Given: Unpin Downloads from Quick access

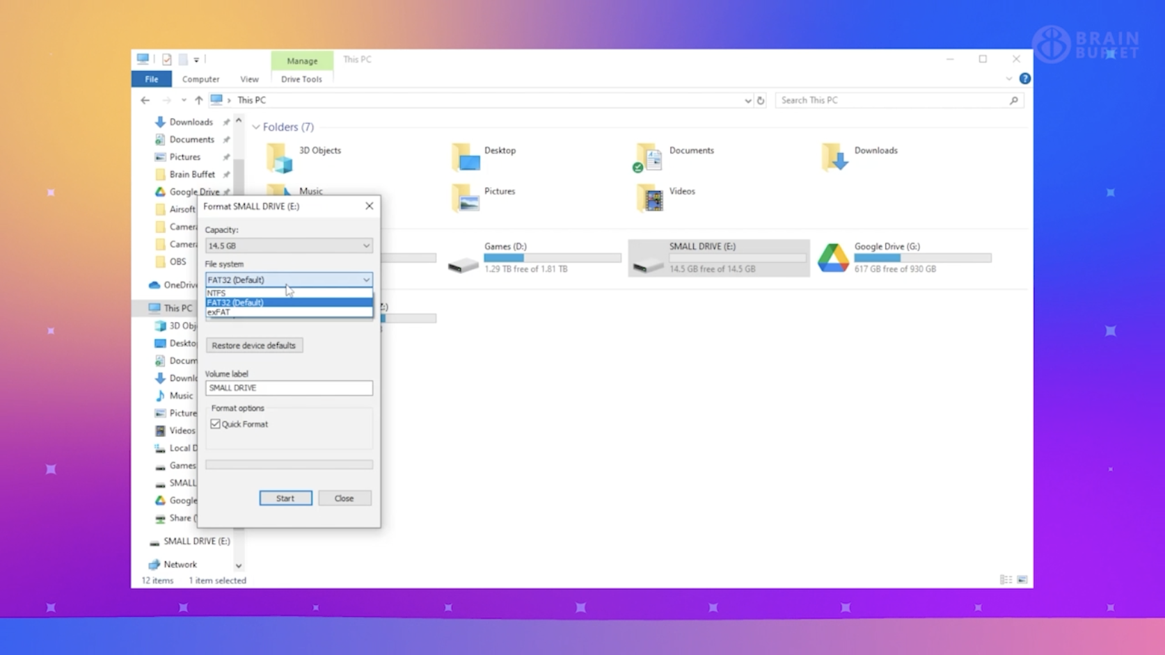Looking at the screenshot, I should pyautogui.click(x=226, y=122).
